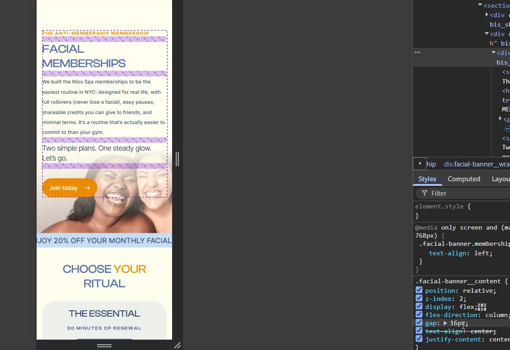
Task: Click the FACIAL MEMBERSHIPS heading
Action: tap(84, 56)
